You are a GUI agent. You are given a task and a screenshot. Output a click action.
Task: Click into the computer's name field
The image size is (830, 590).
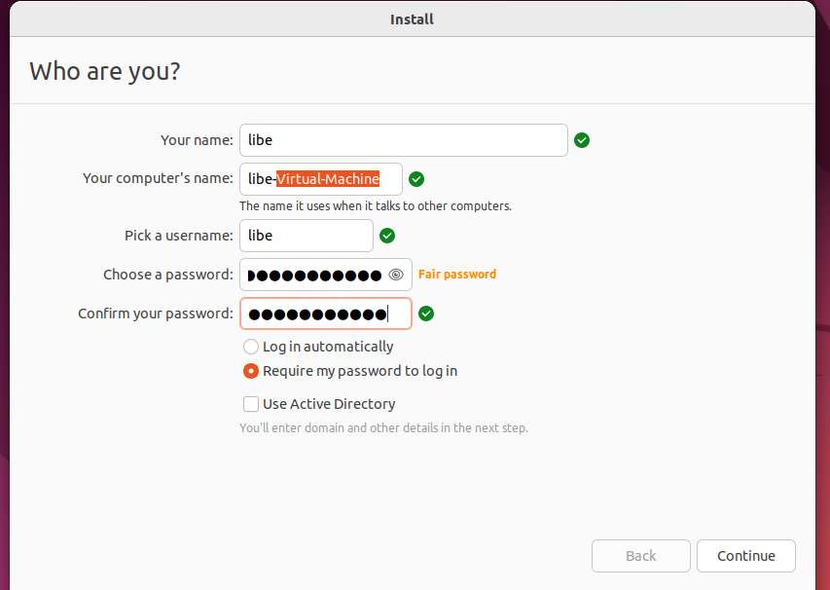coord(321,179)
